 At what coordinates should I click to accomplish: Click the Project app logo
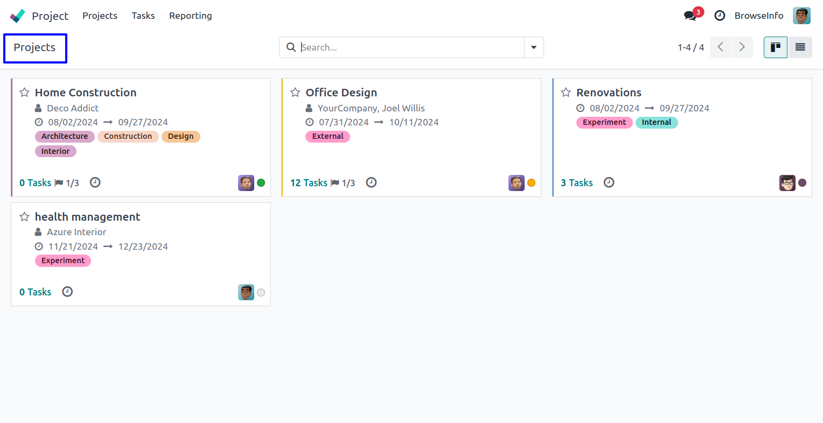click(17, 16)
